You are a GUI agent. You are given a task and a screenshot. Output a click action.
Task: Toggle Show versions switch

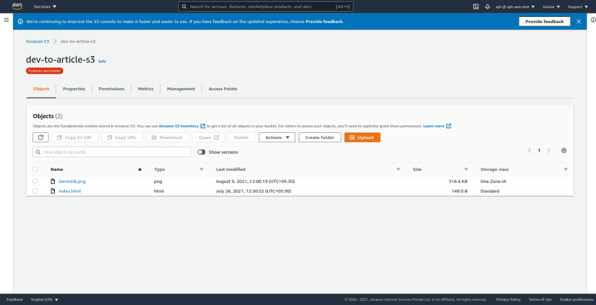tap(201, 152)
